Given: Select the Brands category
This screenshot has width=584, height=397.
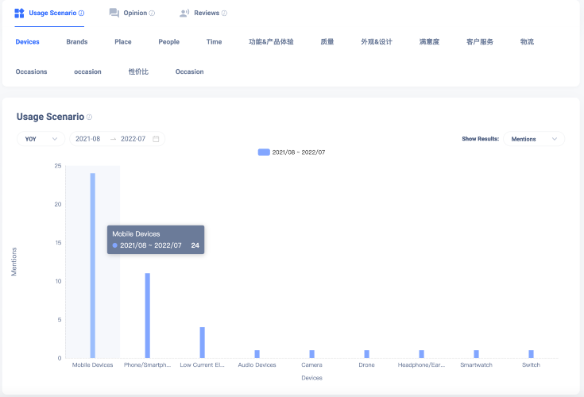Looking at the screenshot, I should click(x=77, y=41).
